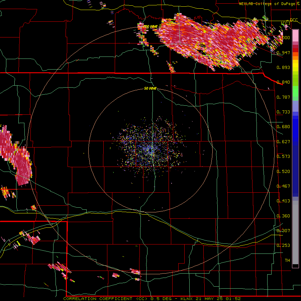
Task: Select the 0.253 color scale value
Action: tap(283, 245)
